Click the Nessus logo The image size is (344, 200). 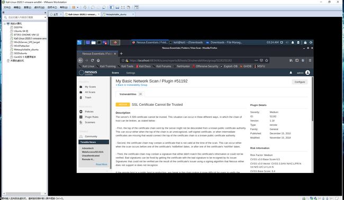[88, 72]
